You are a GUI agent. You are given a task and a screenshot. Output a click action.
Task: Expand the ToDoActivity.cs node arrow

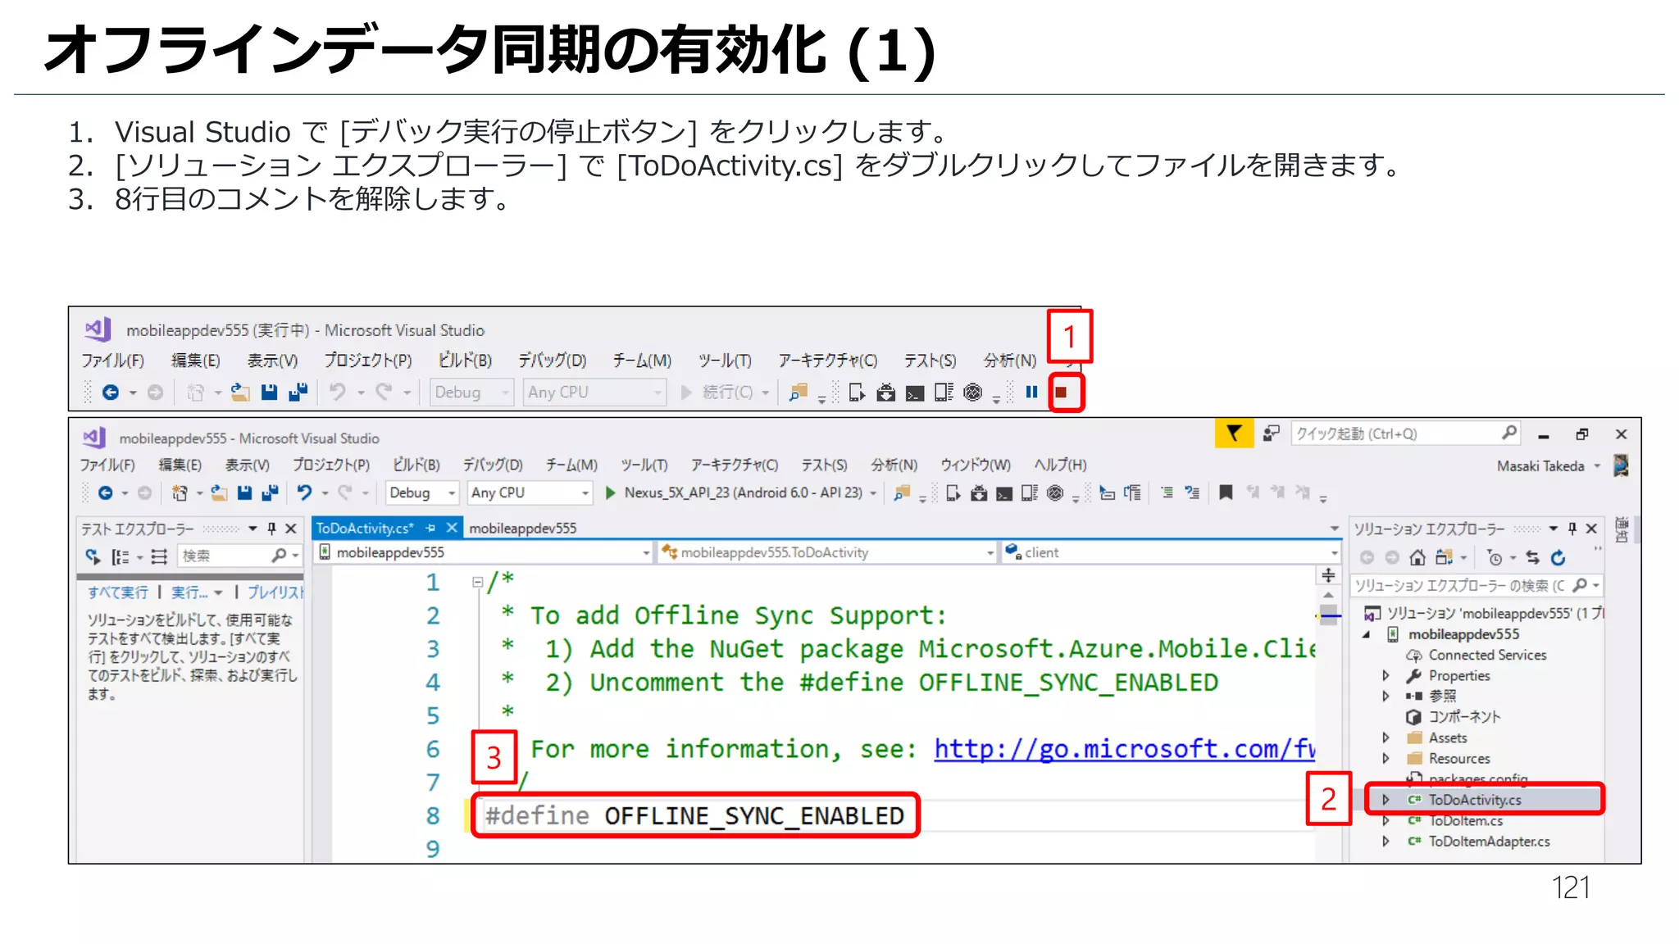coord(1386,799)
